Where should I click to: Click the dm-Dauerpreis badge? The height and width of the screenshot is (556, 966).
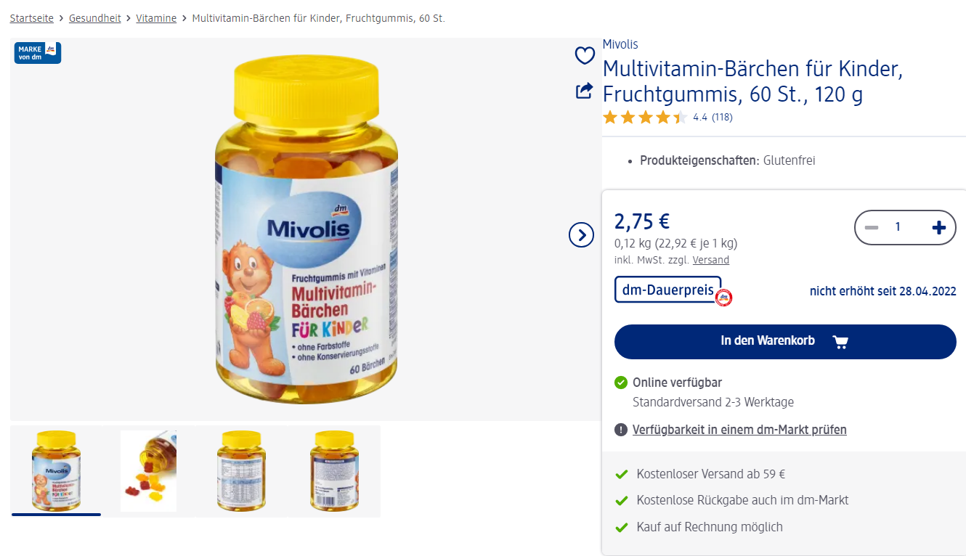tap(668, 290)
